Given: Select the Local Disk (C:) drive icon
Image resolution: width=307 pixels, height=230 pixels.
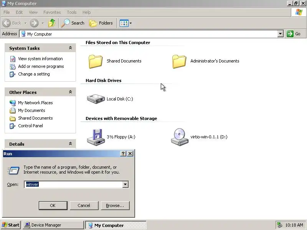Looking at the screenshot, I should point(96,99).
